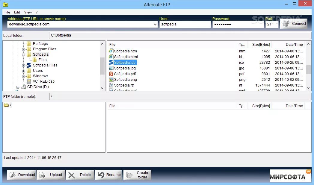Click the Softpedia.html file icon

pyautogui.click(x=111, y=57)
